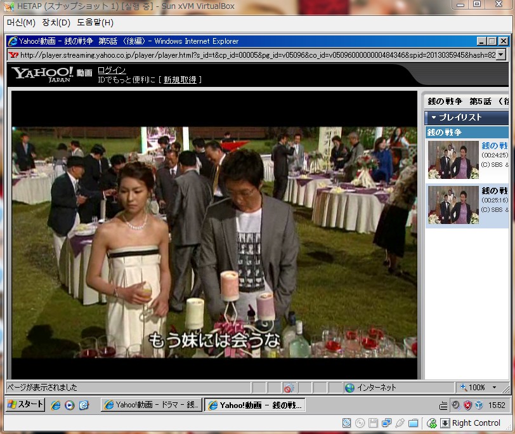The height and width of the screenshot is (434, 515).
Task: Open the second 銭の戦 playlist title
Action: click(x=495, y=190)
